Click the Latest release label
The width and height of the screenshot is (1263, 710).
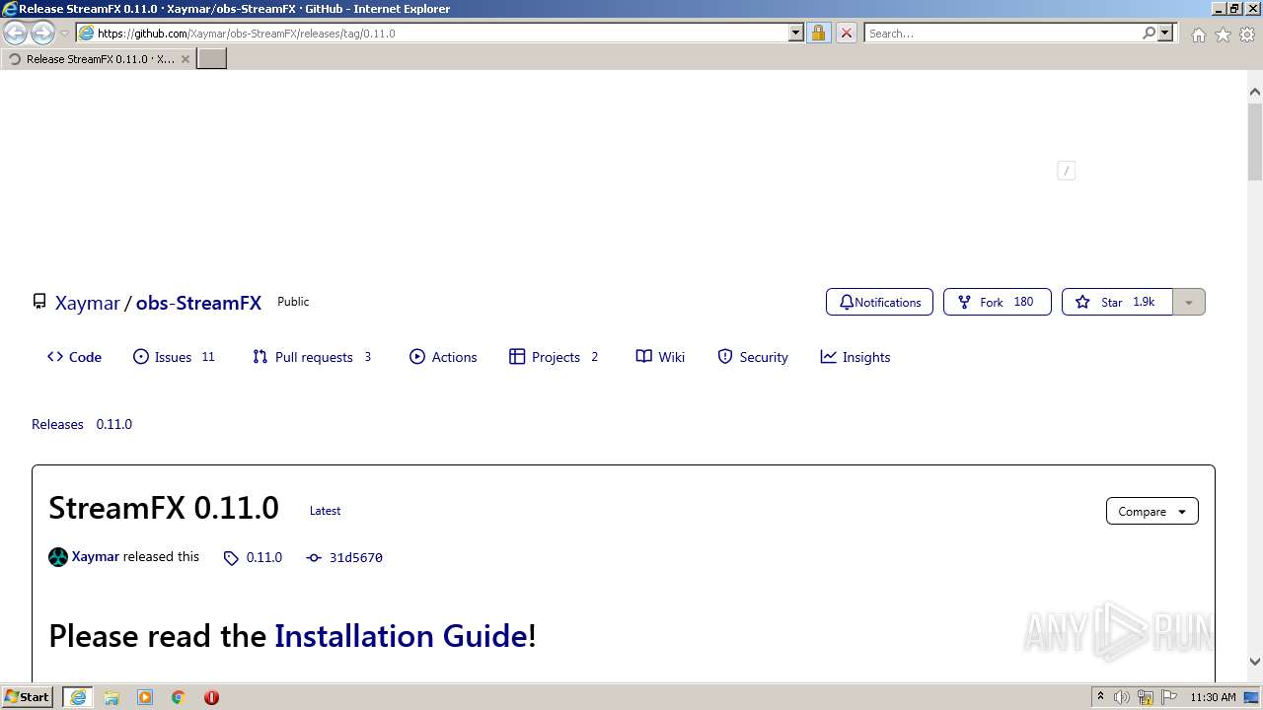325,511
